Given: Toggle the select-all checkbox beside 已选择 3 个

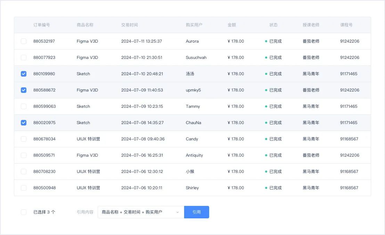Looking at the screenshot, I should [24, 212].
